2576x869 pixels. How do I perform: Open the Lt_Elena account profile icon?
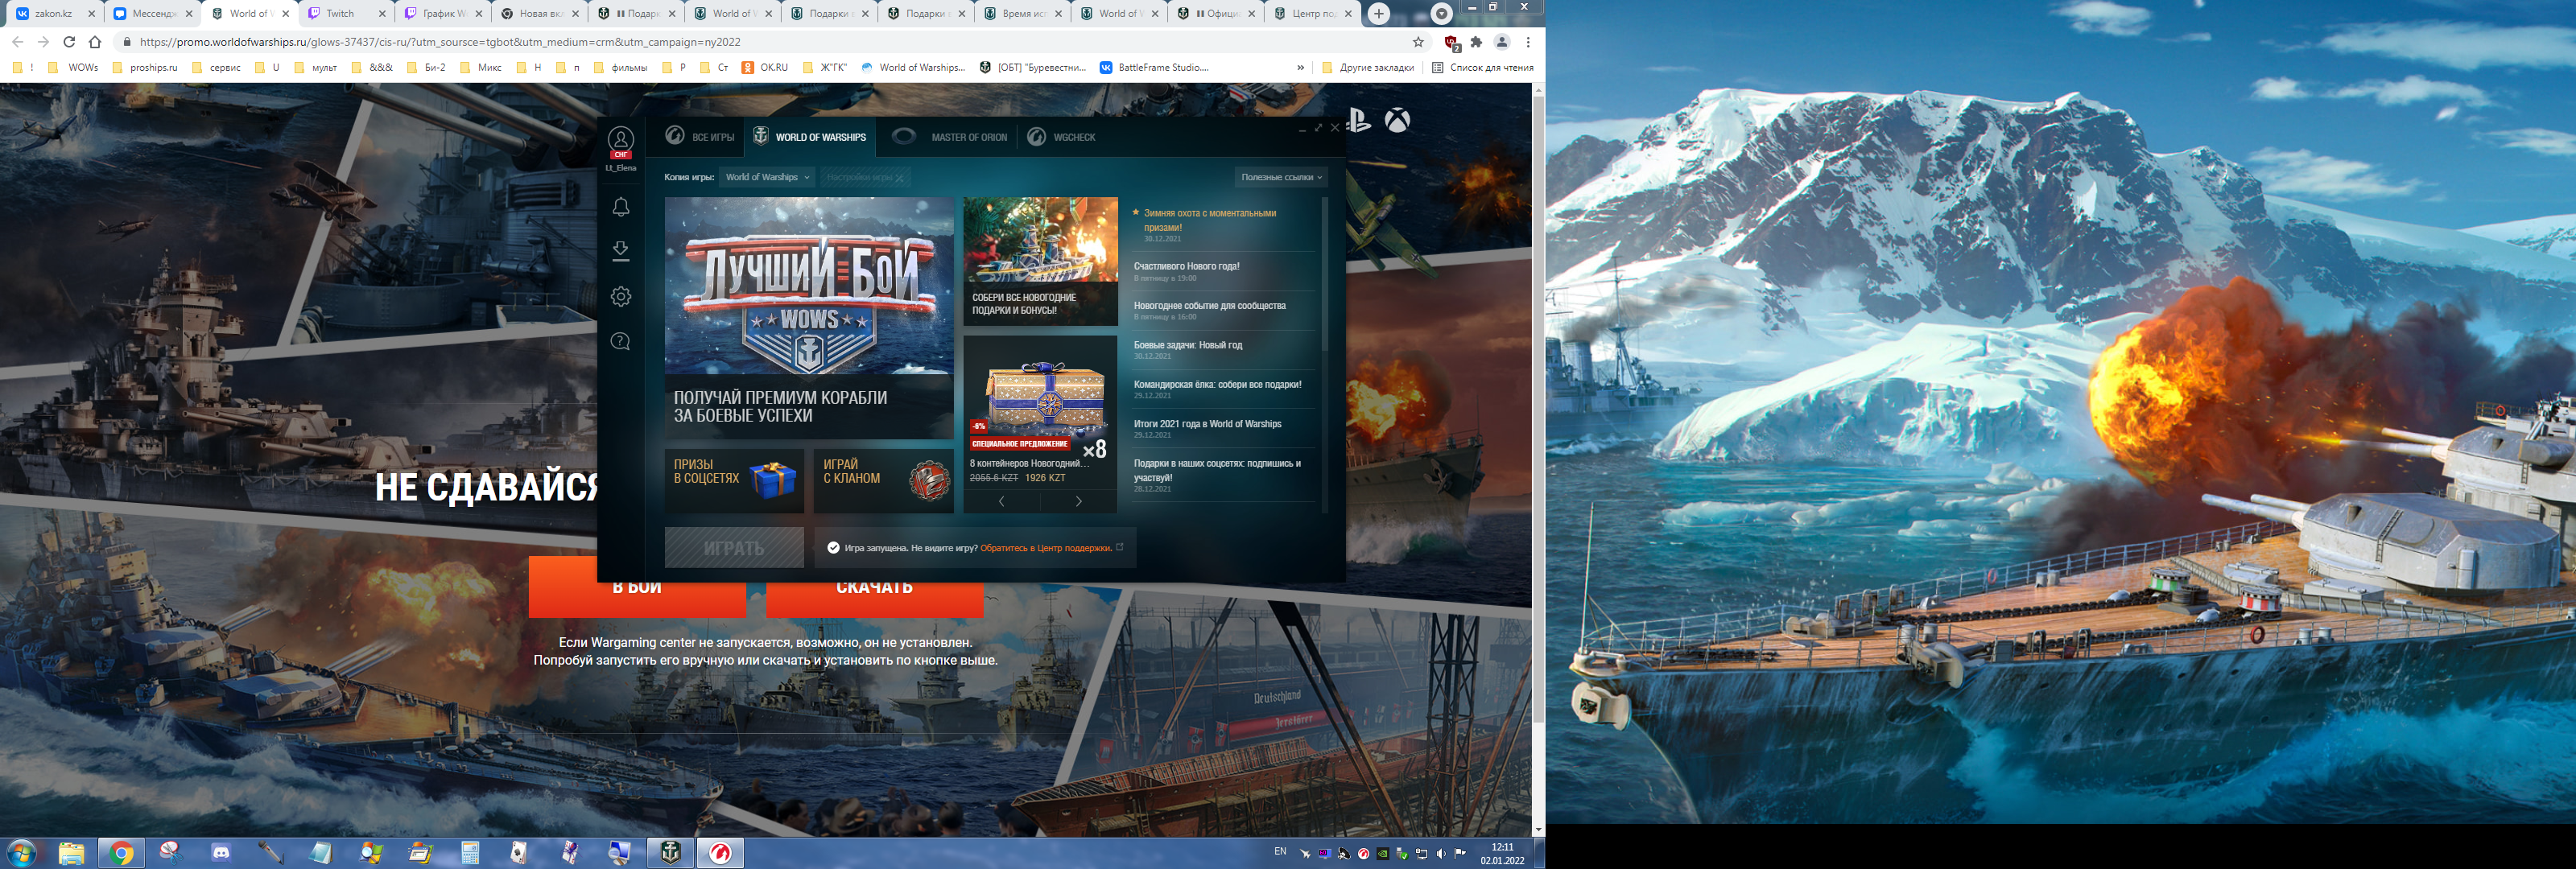pos(620,141)
